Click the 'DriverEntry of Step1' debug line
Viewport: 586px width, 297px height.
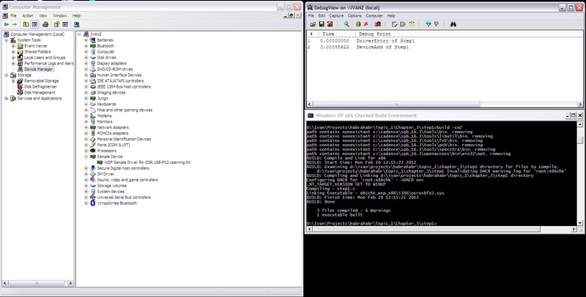coord(385,41)
